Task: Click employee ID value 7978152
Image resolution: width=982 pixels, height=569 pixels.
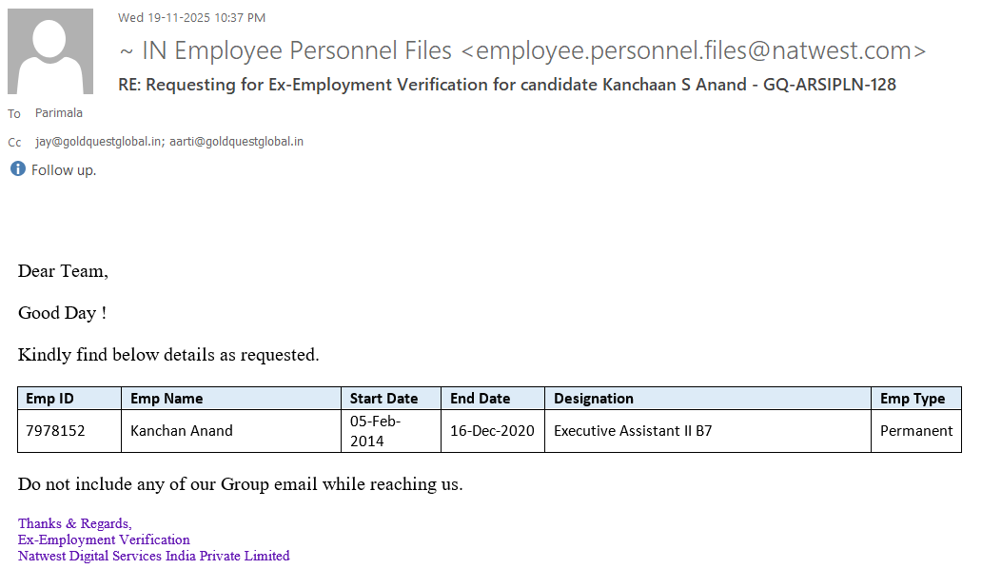Action: pyautogui.click(x=55, y=431)
